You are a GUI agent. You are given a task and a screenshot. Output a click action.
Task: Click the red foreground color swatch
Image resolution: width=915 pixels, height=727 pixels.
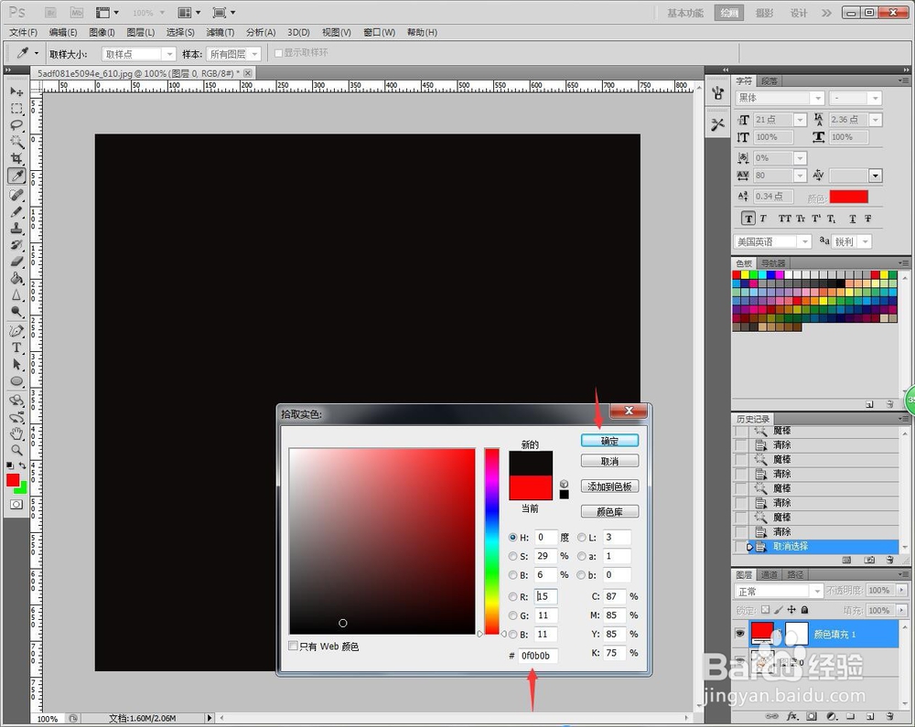tap(13, 480)
